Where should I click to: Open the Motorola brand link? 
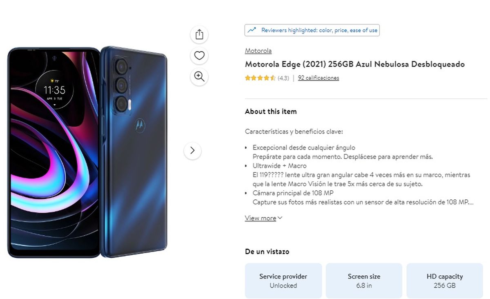[x=258, y=51]
